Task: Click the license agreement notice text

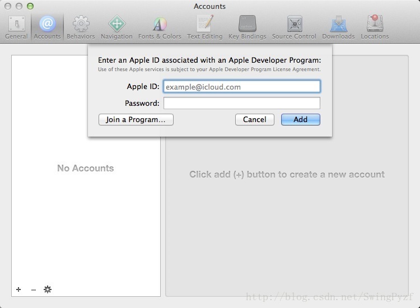Action: [209, 69]
